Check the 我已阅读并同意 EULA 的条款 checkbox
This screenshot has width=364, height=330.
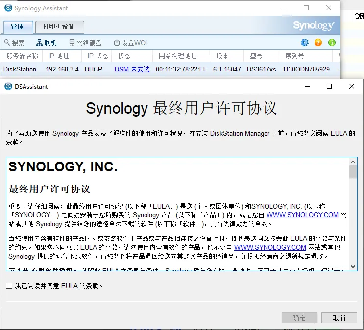9,285
